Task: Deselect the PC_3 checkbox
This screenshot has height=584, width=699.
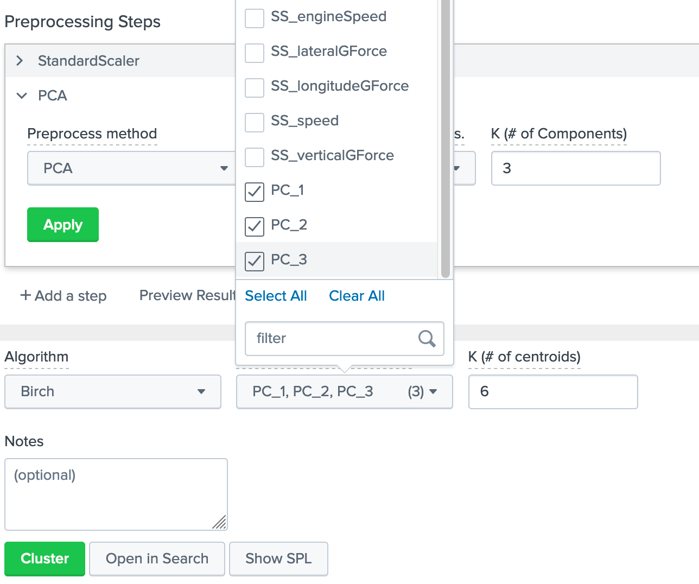Action: 254,262
